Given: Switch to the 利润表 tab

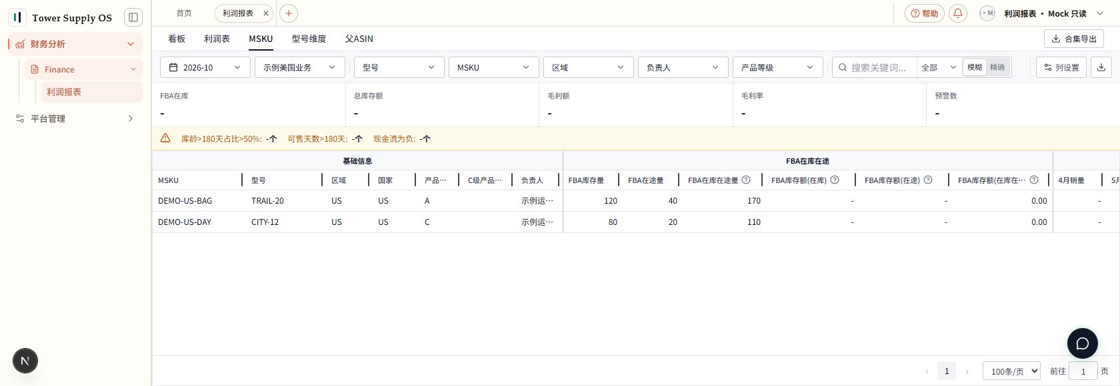Looking at the screenshot, I should pyautogui.click(x=217, y=39).
